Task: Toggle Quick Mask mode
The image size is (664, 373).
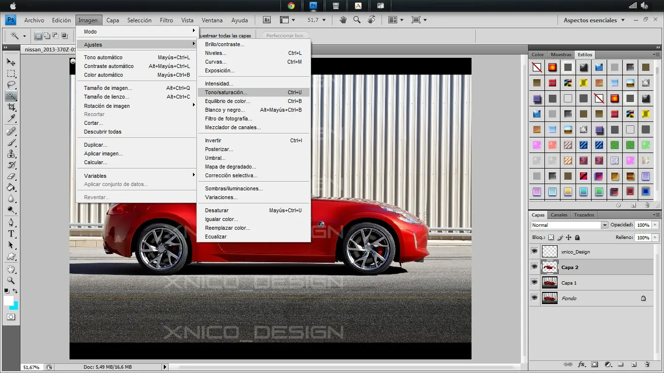Action: click(11, 317)
